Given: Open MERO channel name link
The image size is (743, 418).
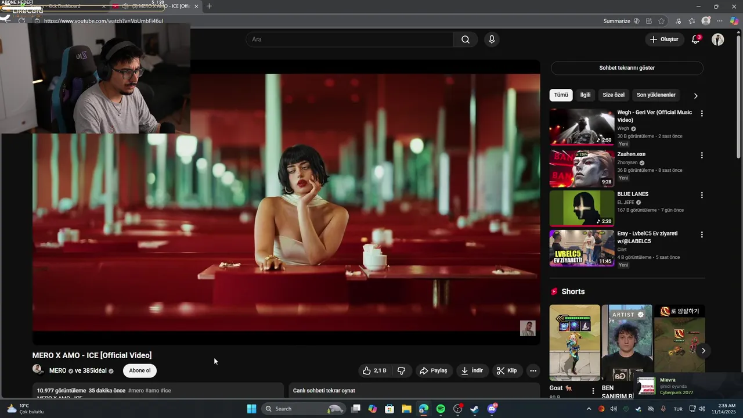Looking at the screenshot, I should click(57, 370).
